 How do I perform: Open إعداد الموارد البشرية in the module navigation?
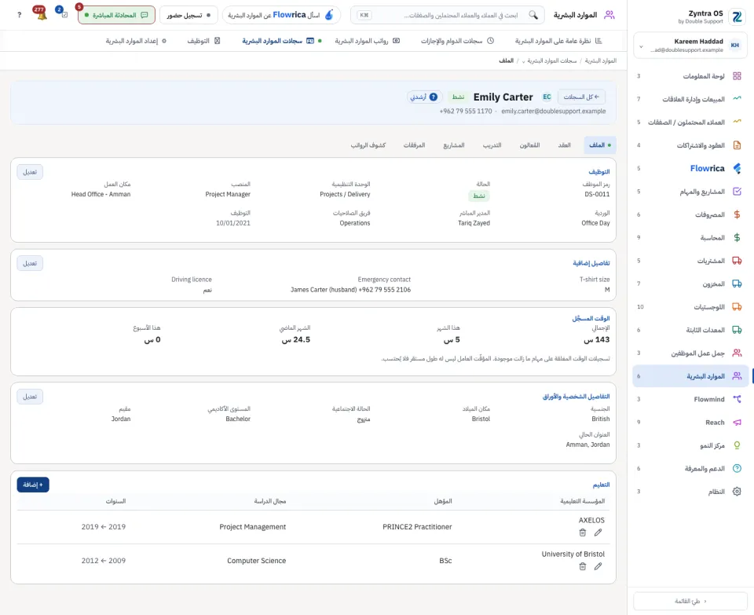point(136,41)
